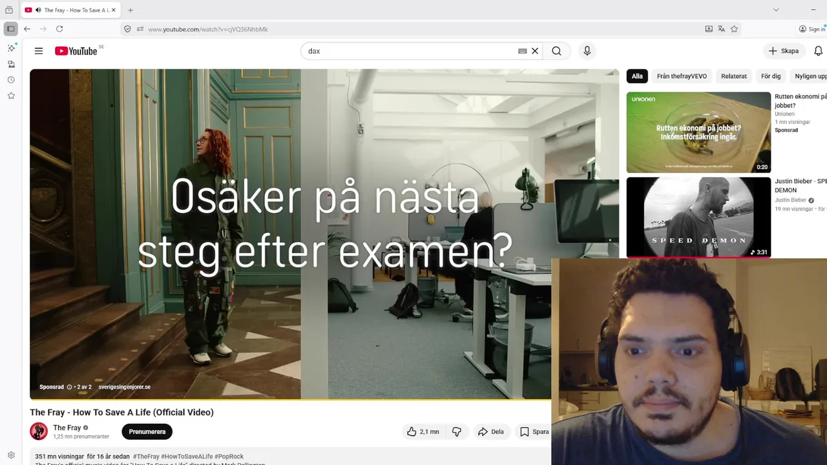Reload the page
This screenshot has height=465, width=827.
tap(59, 29)
